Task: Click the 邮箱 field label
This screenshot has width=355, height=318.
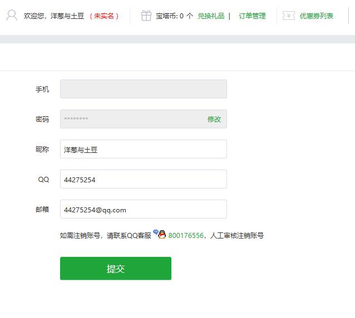Action: [42, 210]
